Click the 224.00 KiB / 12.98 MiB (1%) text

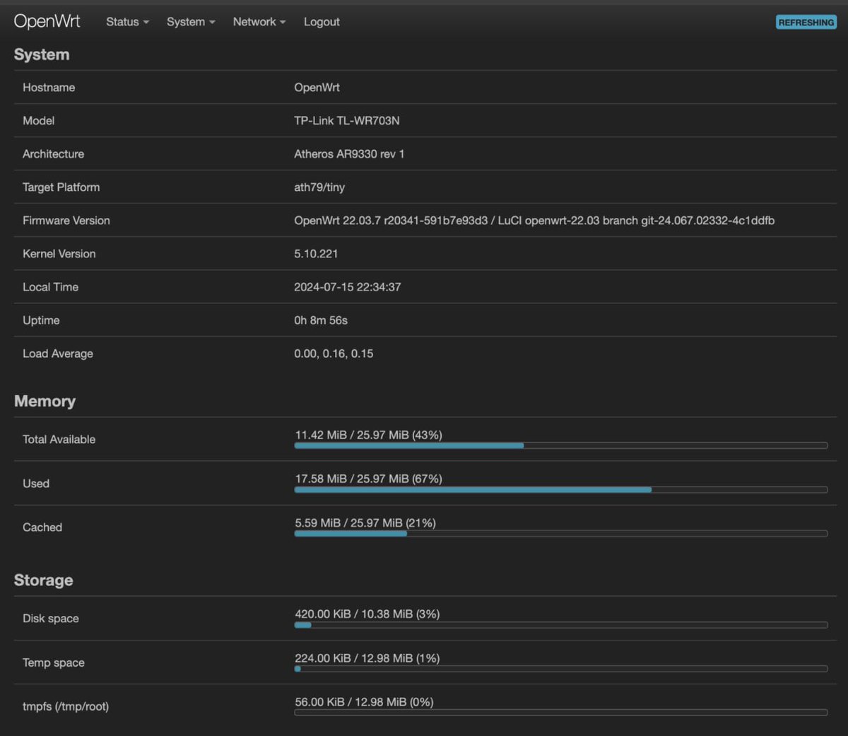coord(367,658)
